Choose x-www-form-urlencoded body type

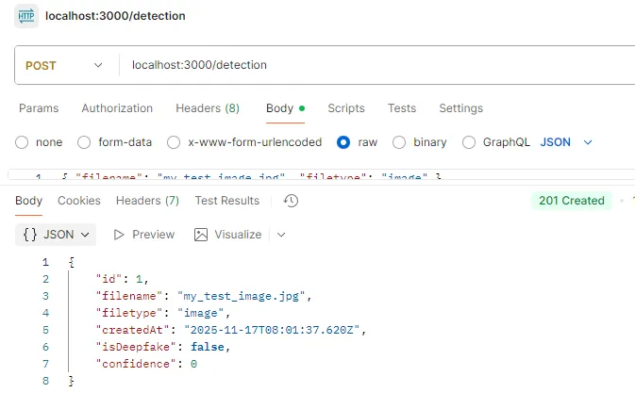(174, 142)
